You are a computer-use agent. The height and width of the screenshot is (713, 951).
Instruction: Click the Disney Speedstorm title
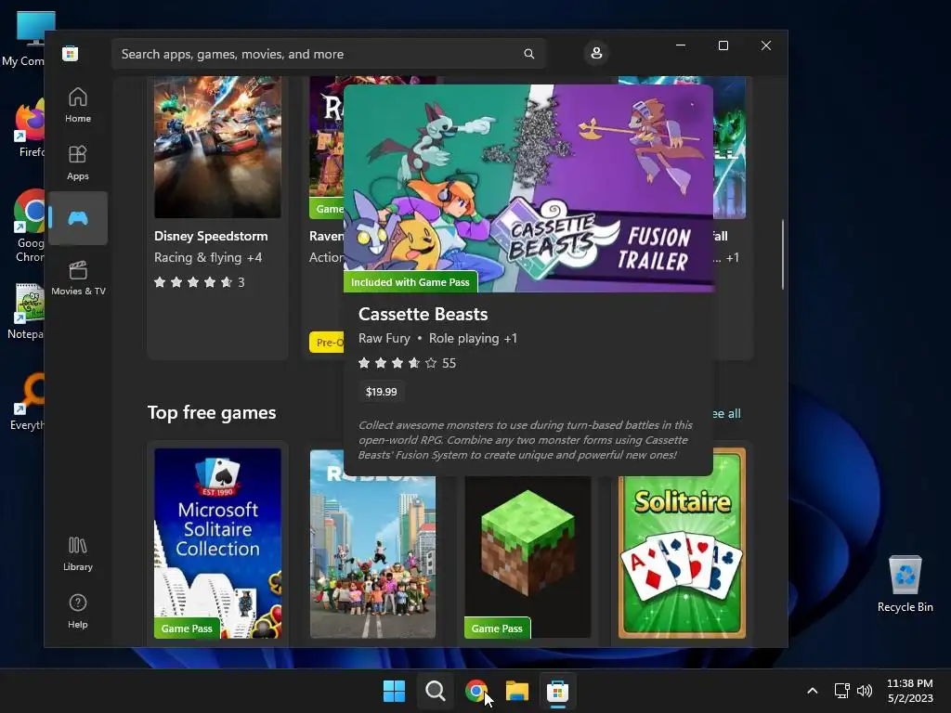pos(211,236)
